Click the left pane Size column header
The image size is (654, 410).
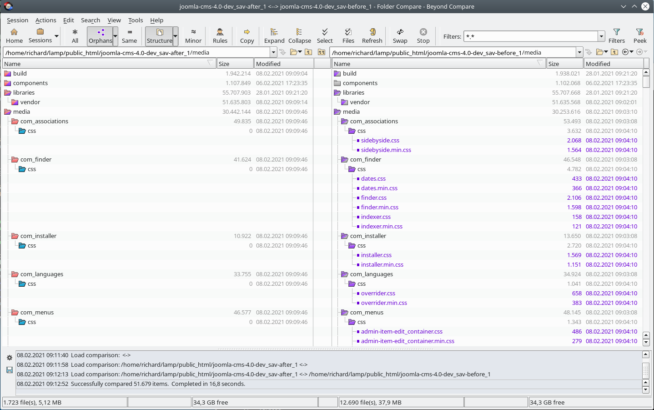[x=235, y=64]
